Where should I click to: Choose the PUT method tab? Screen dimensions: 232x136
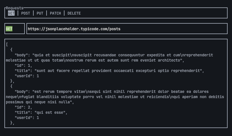40,13
